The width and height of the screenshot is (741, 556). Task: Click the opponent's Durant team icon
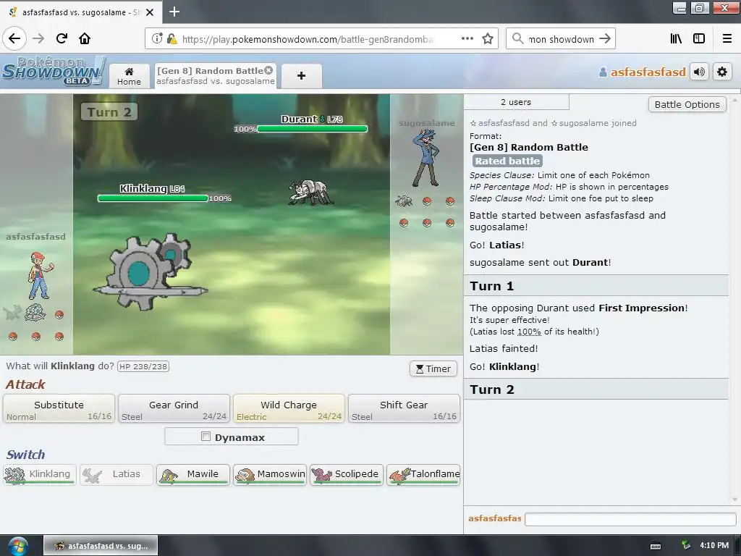(x=404, y=201)
